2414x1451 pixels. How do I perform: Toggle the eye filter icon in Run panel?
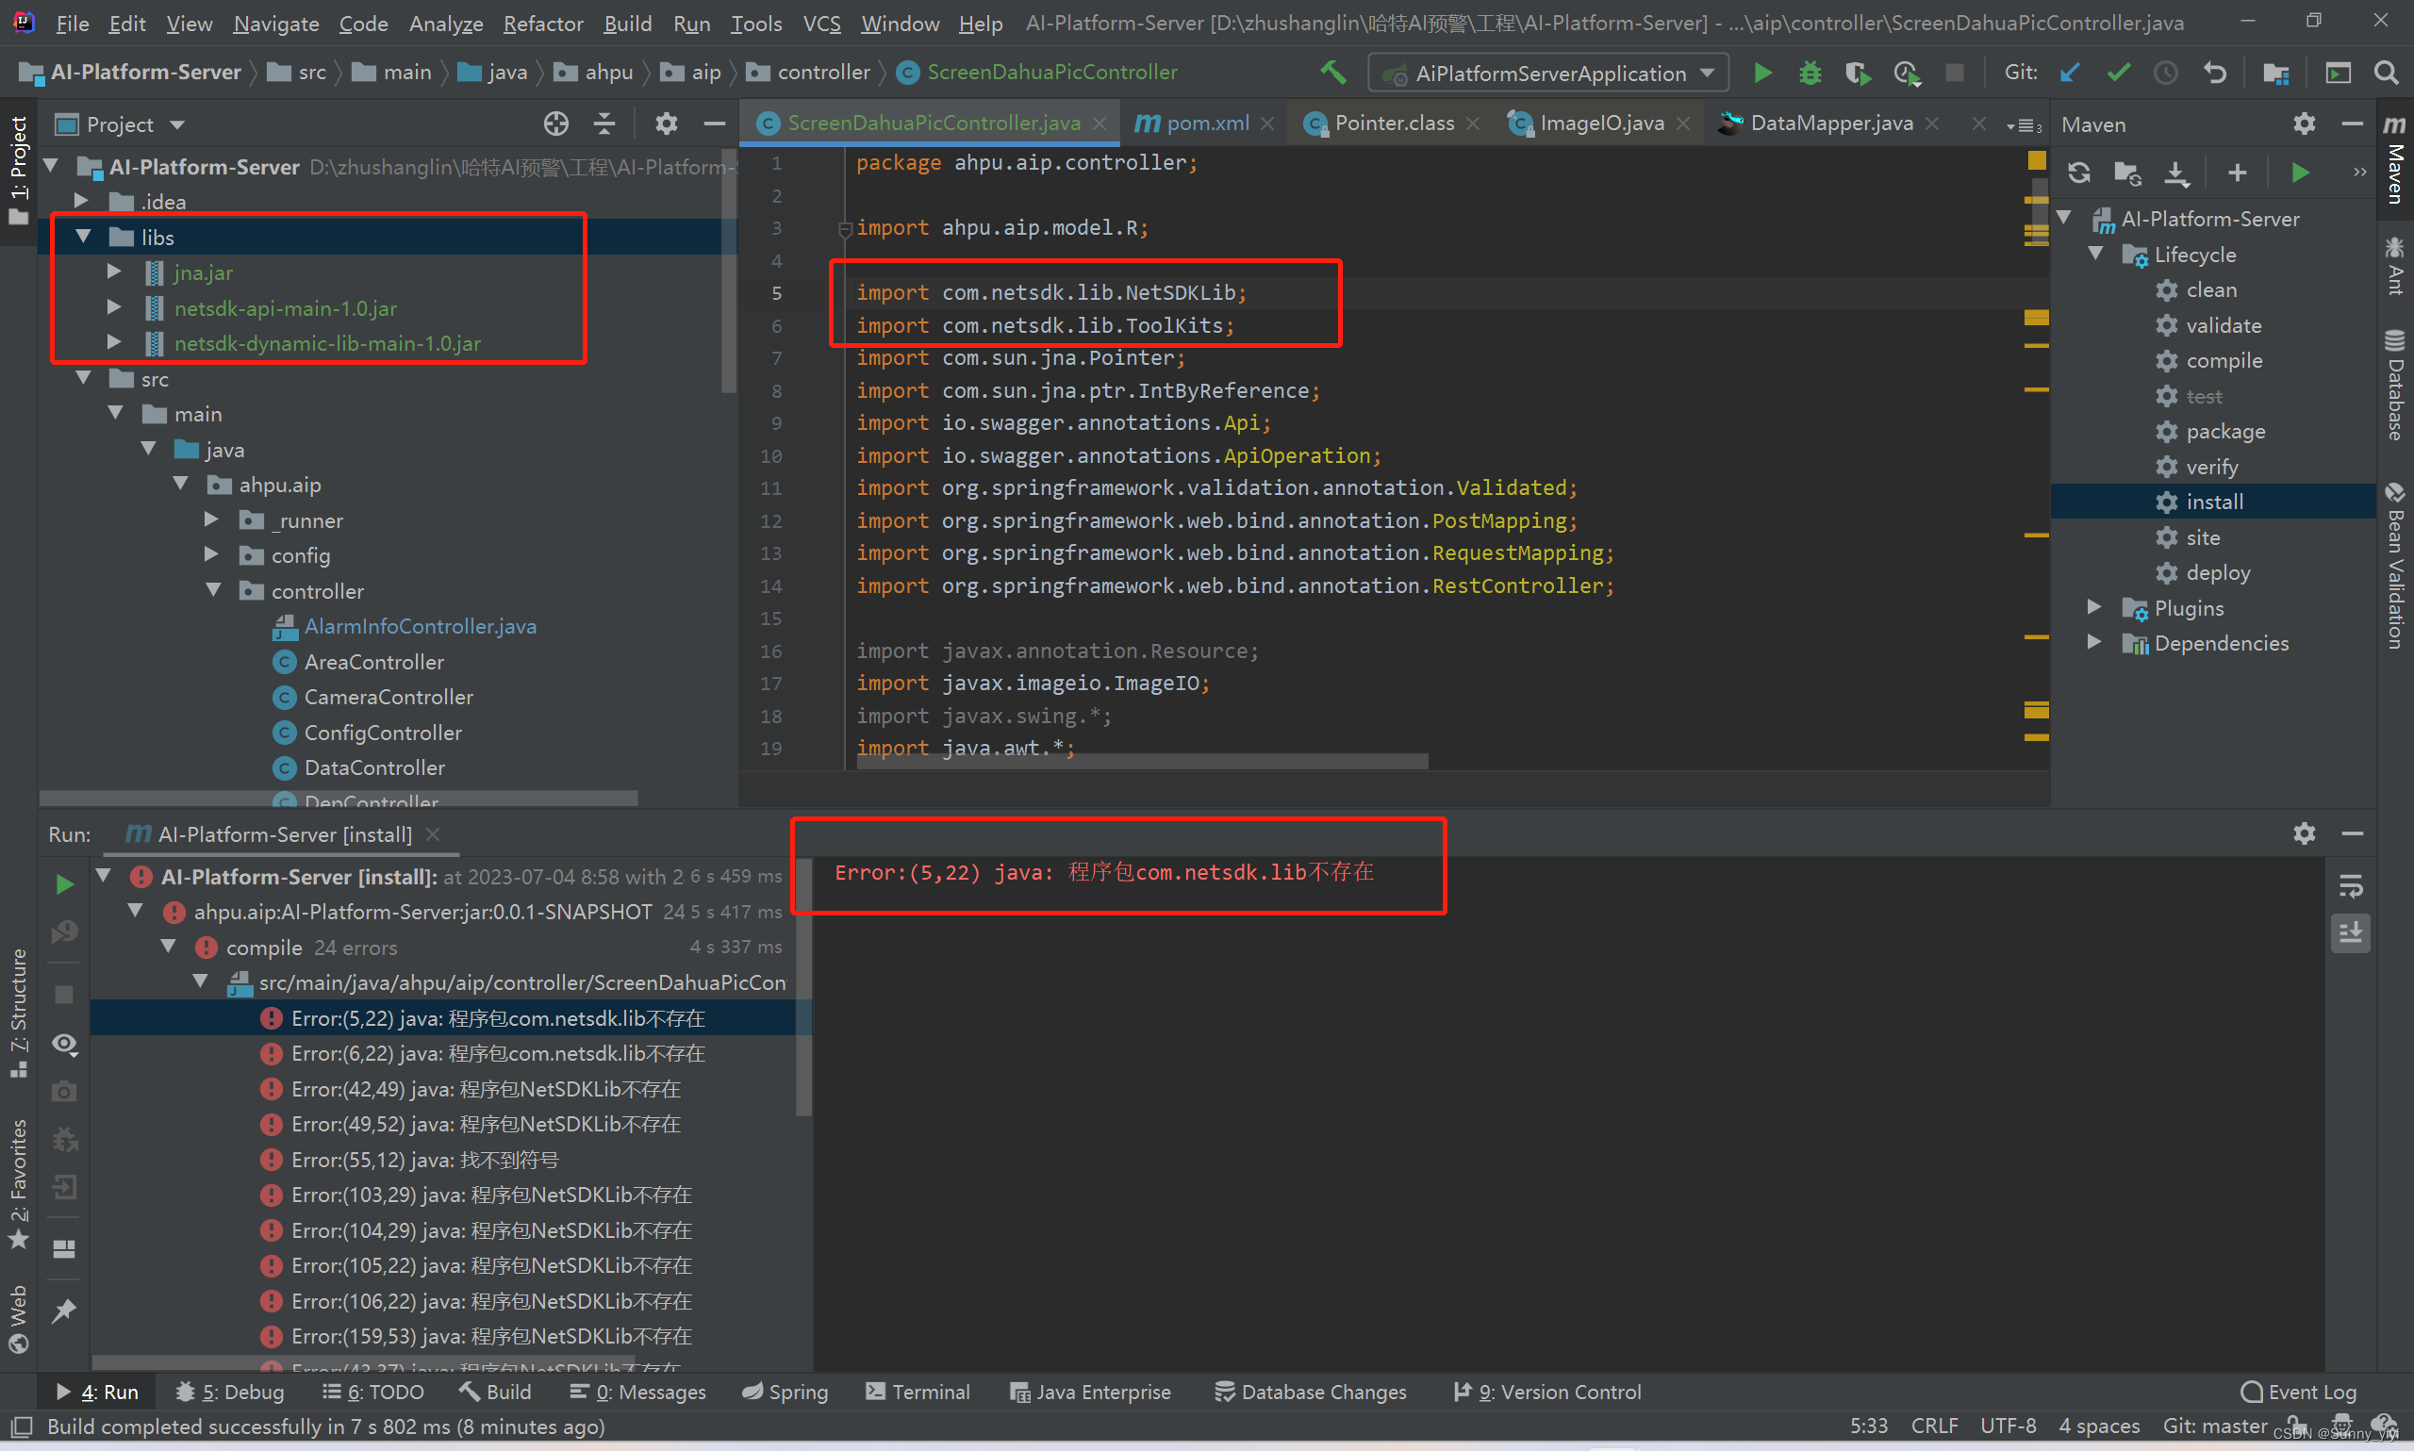[x=64, y=1044]
